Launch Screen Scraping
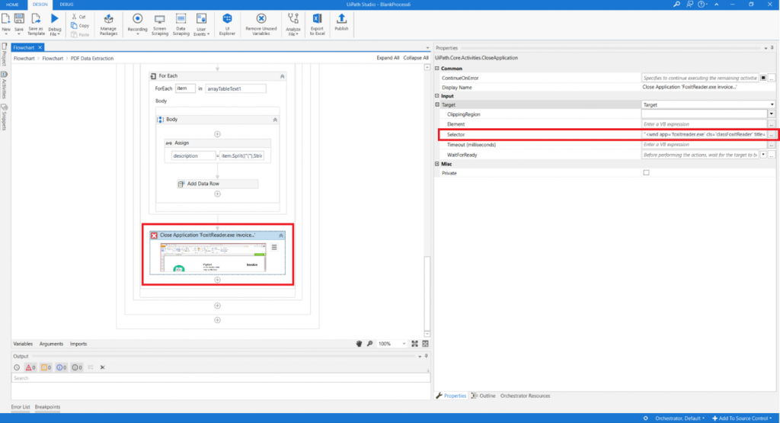Viewport: 780px width, 423px height. [160, 24]
